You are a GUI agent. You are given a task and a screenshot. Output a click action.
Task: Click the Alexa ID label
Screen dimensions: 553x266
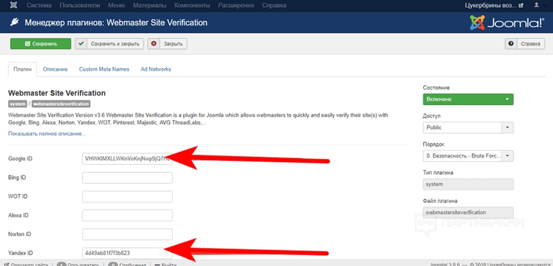pyautogui.click(x=18, y=216)
